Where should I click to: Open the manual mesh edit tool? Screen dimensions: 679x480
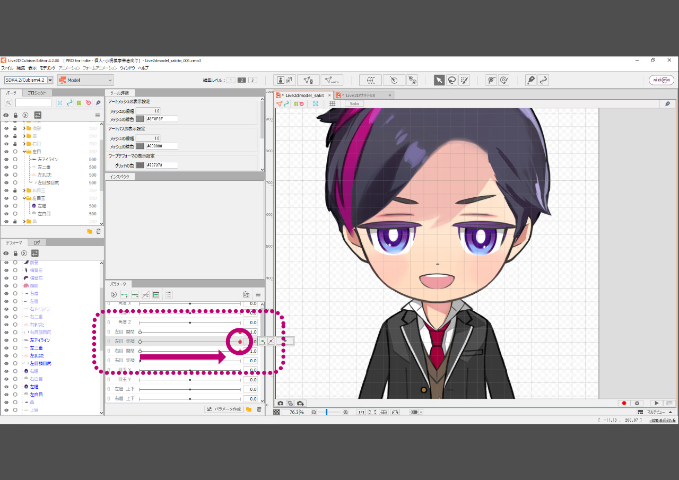coord(308,80)
